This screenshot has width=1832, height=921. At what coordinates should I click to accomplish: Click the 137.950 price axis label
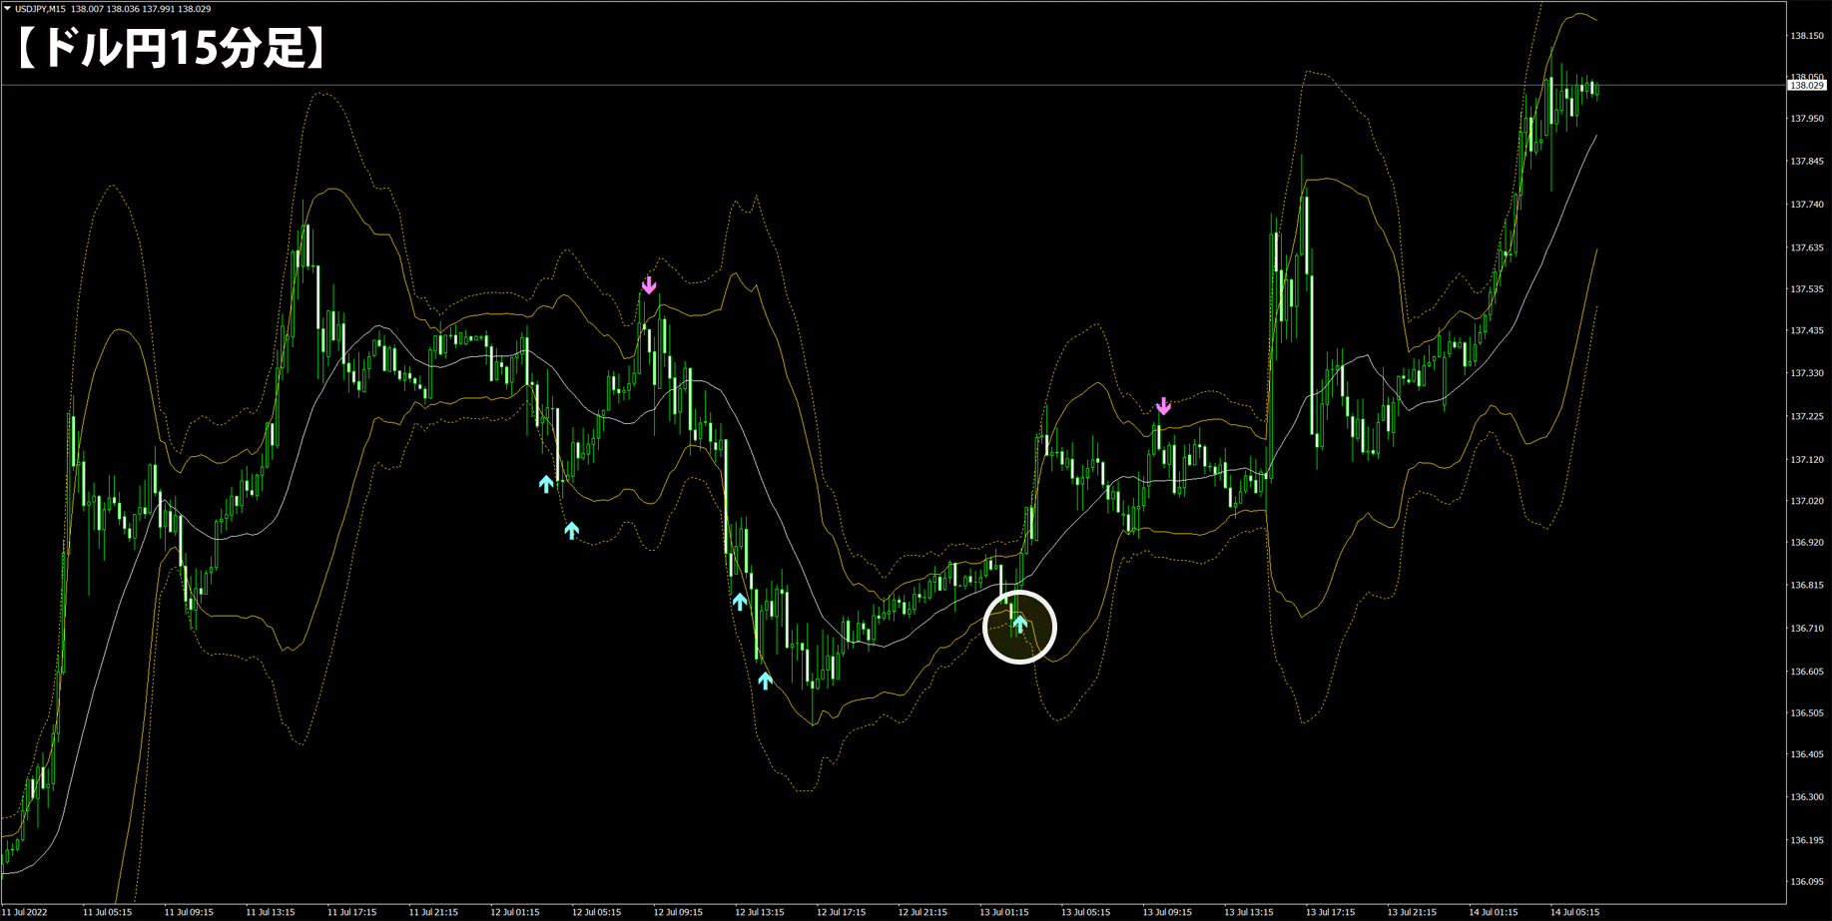point(1807,119)
